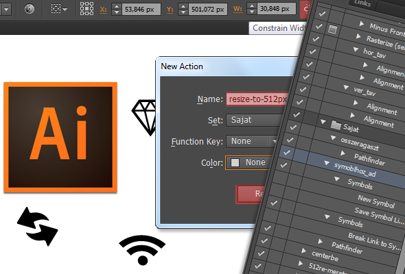The width and height of the screenshot is (405, 274).
Task: Decrease the W value with down arrow
Action: [x=252, y=12]
